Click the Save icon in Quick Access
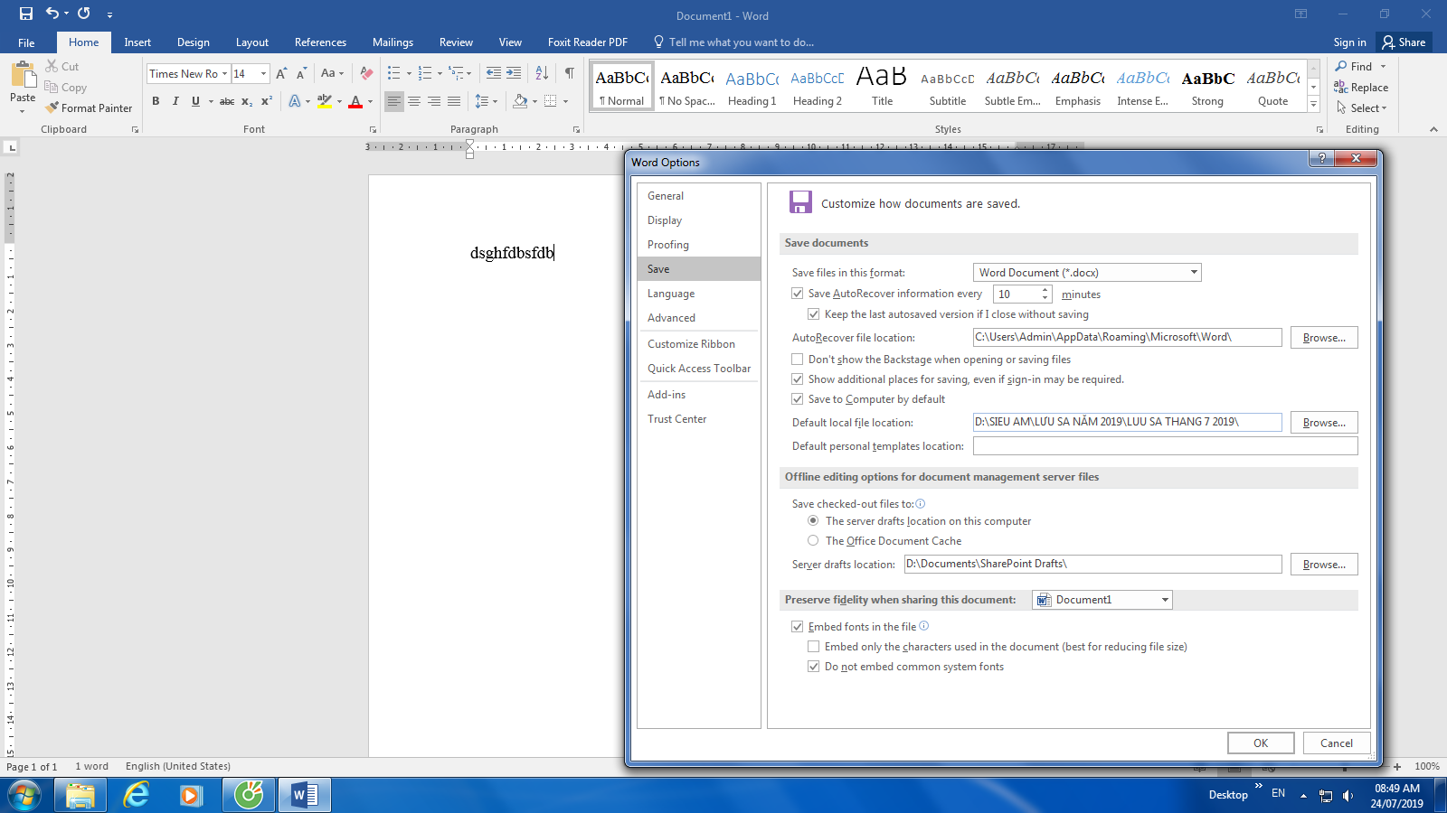1447x813 pixels. point(25,14)
